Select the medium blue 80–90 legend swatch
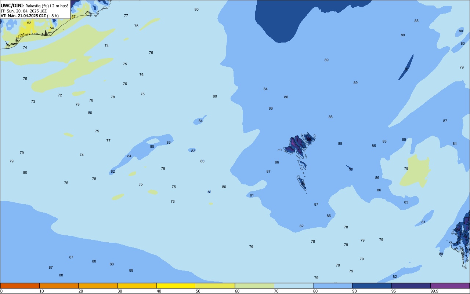The height and width of the screenshot is (294, 470). [x=333, y=286]
